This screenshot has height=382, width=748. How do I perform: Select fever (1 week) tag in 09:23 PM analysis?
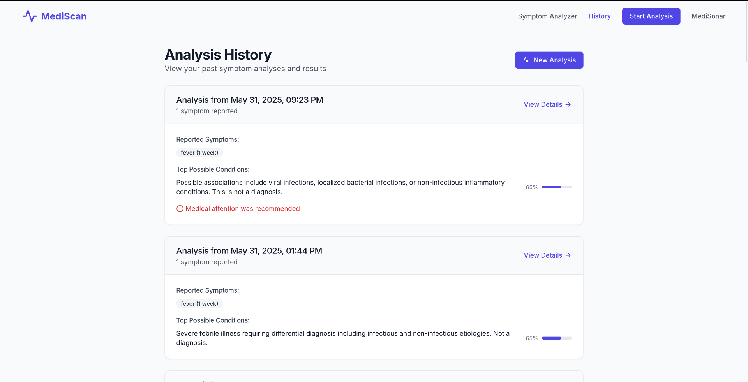199,153
